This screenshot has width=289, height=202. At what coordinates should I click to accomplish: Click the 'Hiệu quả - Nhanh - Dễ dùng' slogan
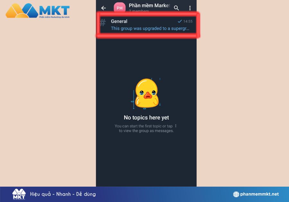click(63, 194)
